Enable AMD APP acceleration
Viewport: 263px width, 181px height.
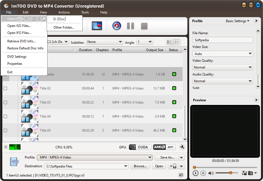point(164,147)
